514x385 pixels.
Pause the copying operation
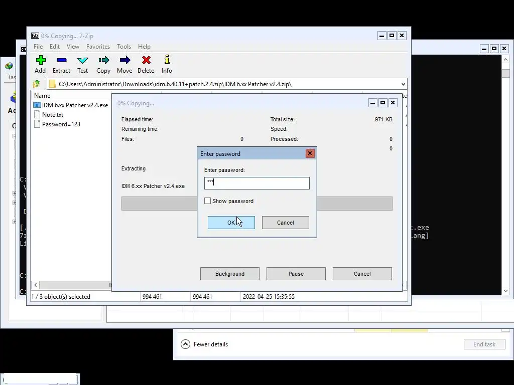coord(296,274)
